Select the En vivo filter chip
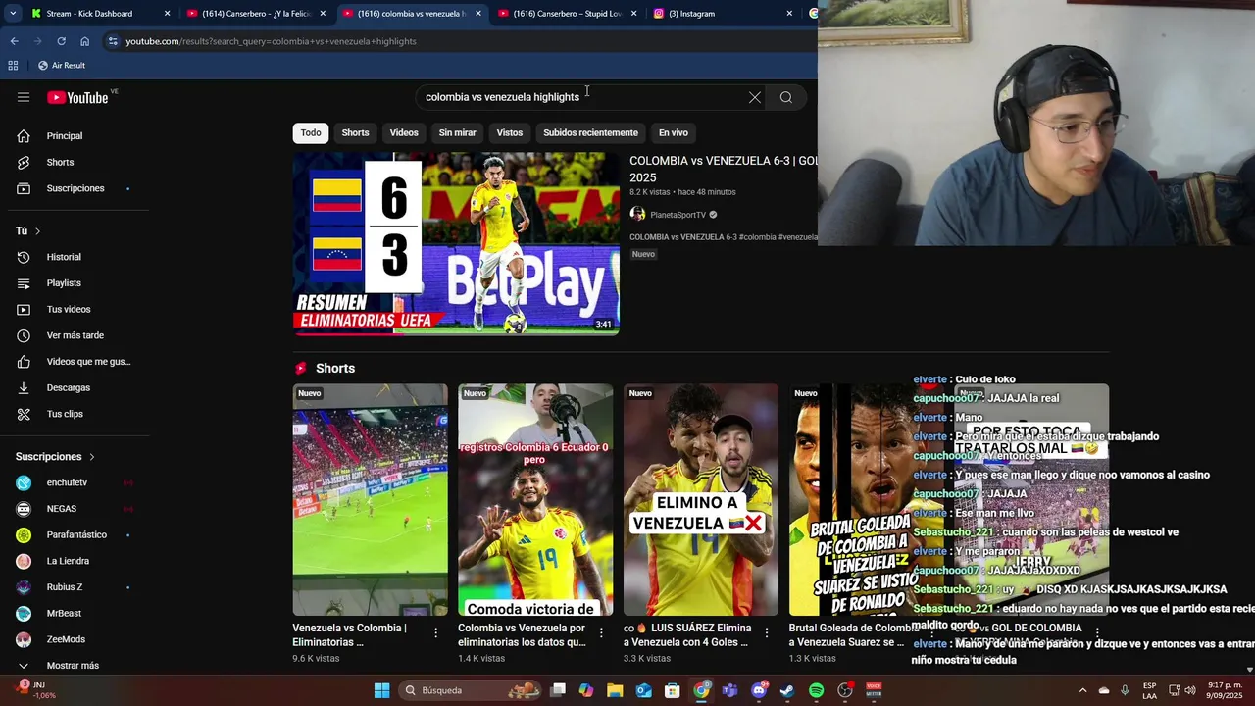The height and width of the screenshot is (706, 1255). tap(674, 132)
